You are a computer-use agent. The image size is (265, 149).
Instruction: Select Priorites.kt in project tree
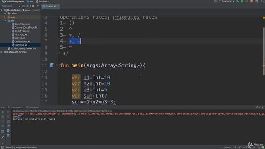pos(19,45)
